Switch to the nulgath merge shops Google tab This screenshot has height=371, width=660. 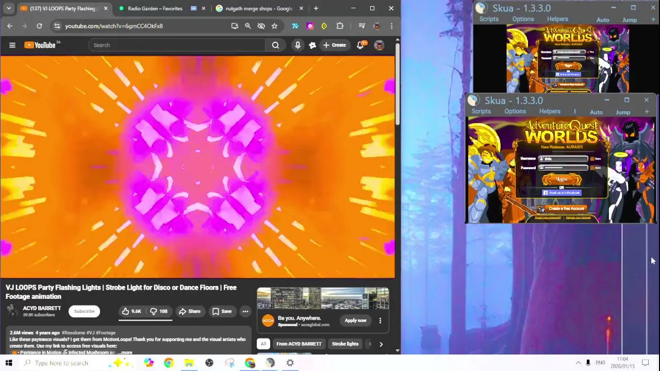coord(259,8)
